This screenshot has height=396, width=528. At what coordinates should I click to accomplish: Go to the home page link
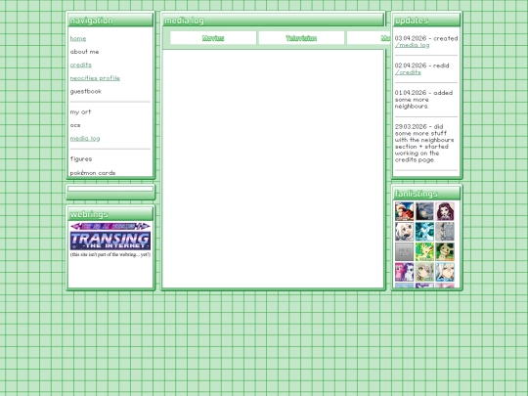(x=78, y=38)
